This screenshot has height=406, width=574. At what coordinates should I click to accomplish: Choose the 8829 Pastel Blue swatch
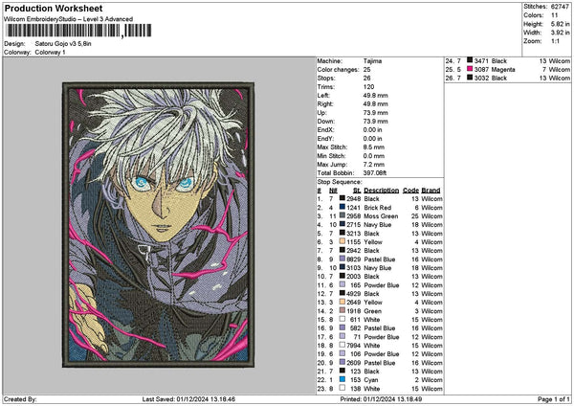(x=342, y=259)
